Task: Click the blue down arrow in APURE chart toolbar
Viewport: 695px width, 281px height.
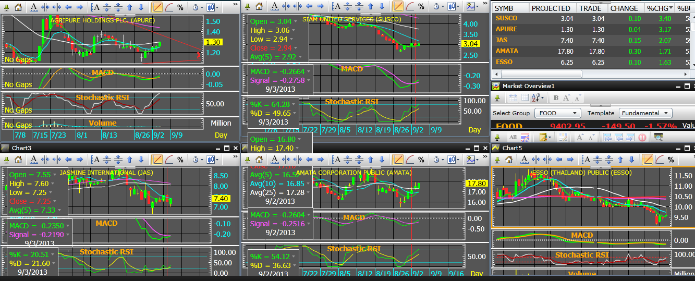Action: click(141, 7)
